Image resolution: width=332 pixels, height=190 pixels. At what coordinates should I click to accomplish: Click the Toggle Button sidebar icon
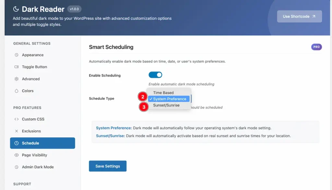coord(17,67)
